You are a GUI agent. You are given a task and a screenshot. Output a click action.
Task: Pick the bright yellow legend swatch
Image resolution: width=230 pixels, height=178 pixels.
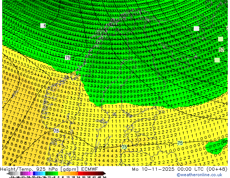[x=59, y=174]
